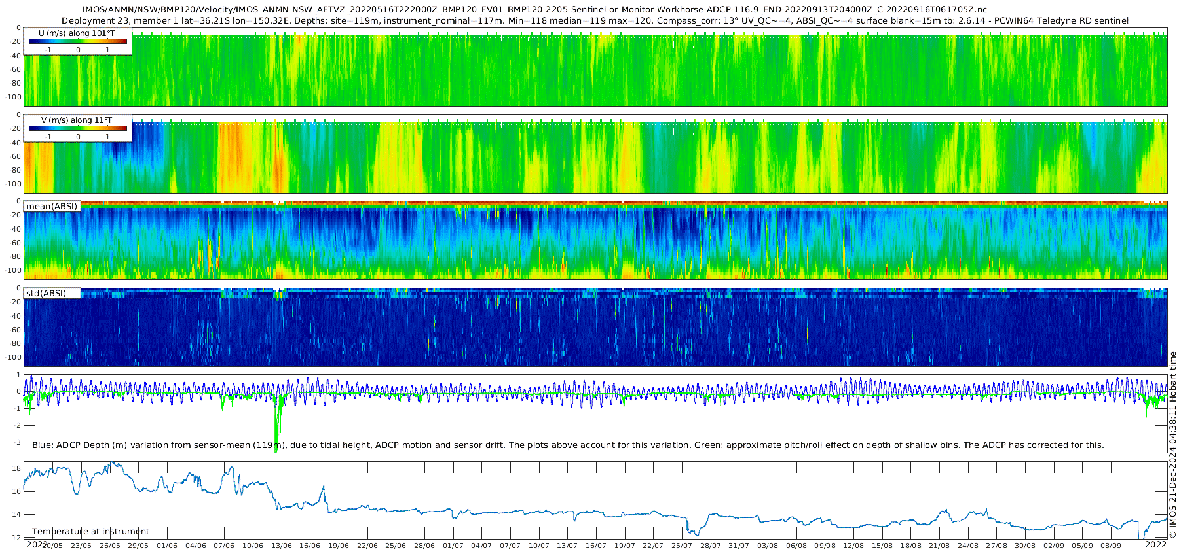Click the '15/08' date tick label

coord(882,546)
